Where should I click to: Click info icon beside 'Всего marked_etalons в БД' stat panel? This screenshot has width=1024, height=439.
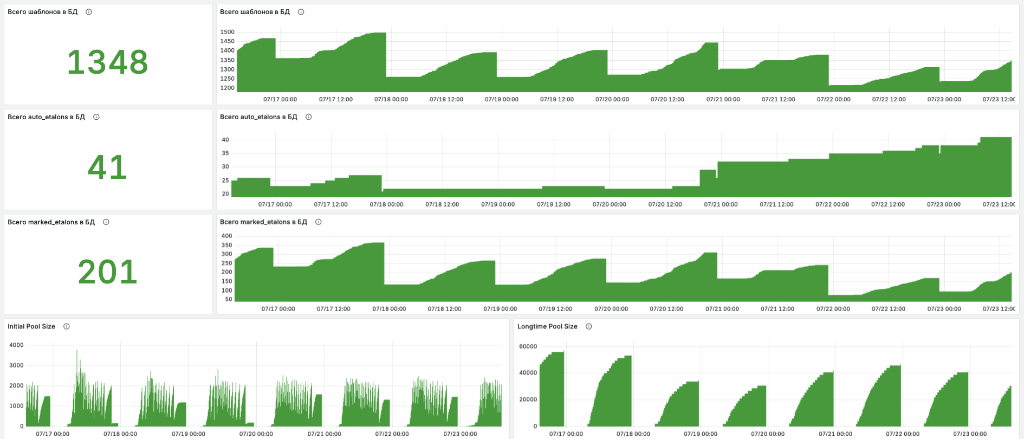click(106, 222)
